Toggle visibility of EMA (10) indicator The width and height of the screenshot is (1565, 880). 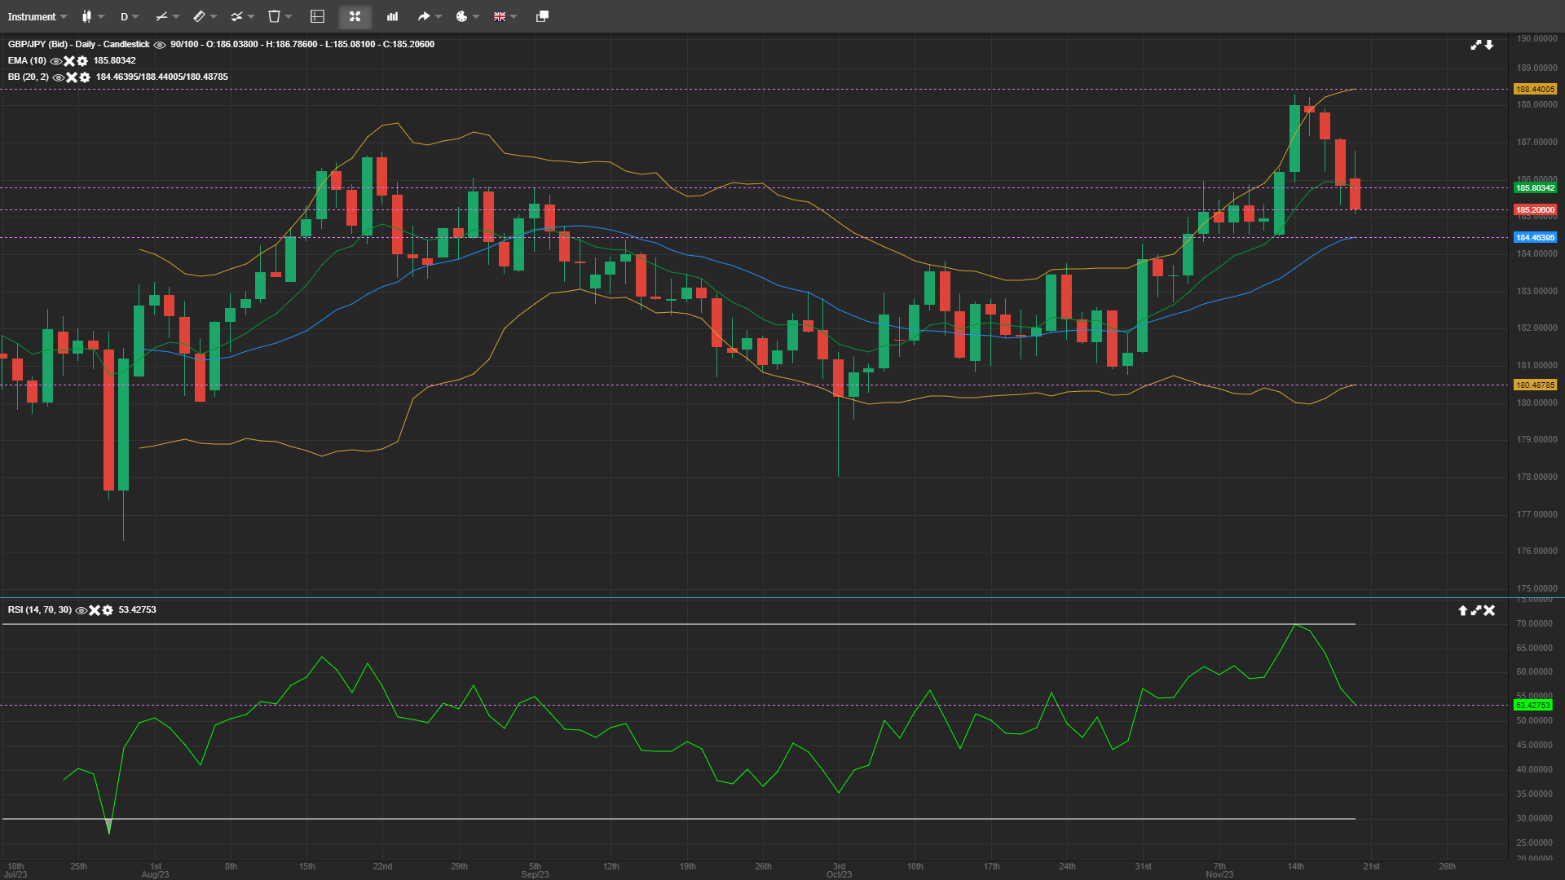pos(56,61)
